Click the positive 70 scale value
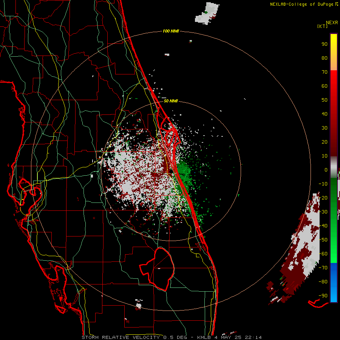 [x=325, y=72]
